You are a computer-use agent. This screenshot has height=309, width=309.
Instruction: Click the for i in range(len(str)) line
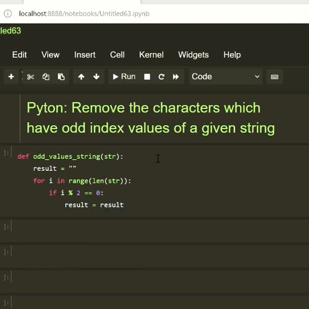coord(82,181)
